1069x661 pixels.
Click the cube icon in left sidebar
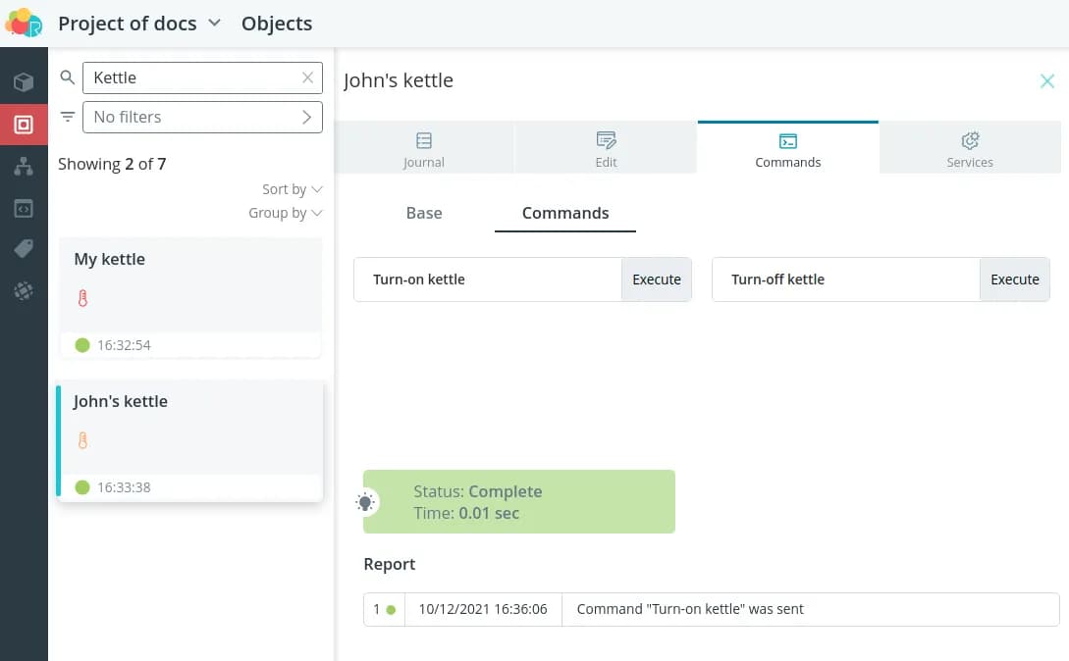24,82
